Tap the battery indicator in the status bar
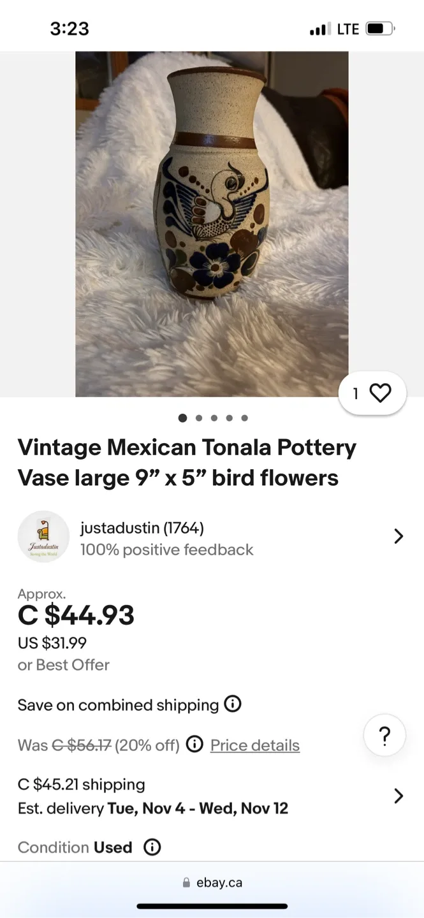Screen dimensions: 424x918 pos(380,28)
